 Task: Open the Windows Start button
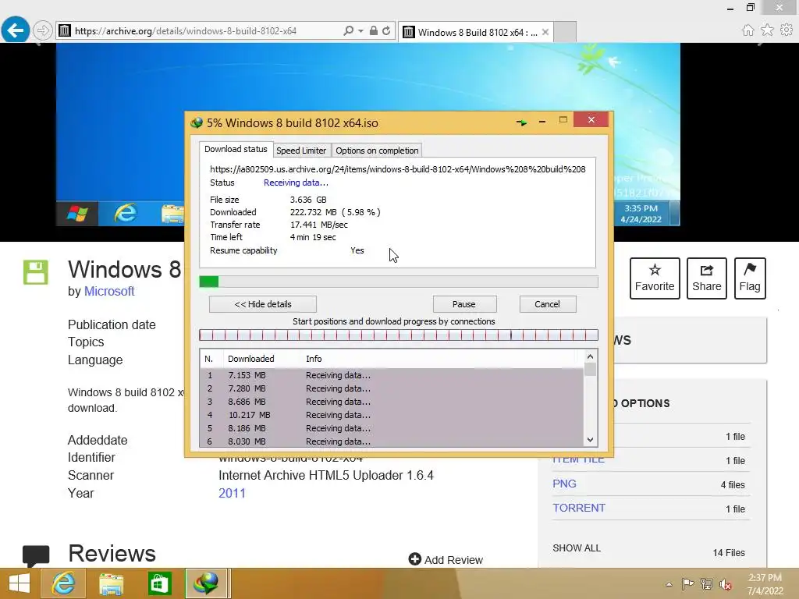click(20, 583)
